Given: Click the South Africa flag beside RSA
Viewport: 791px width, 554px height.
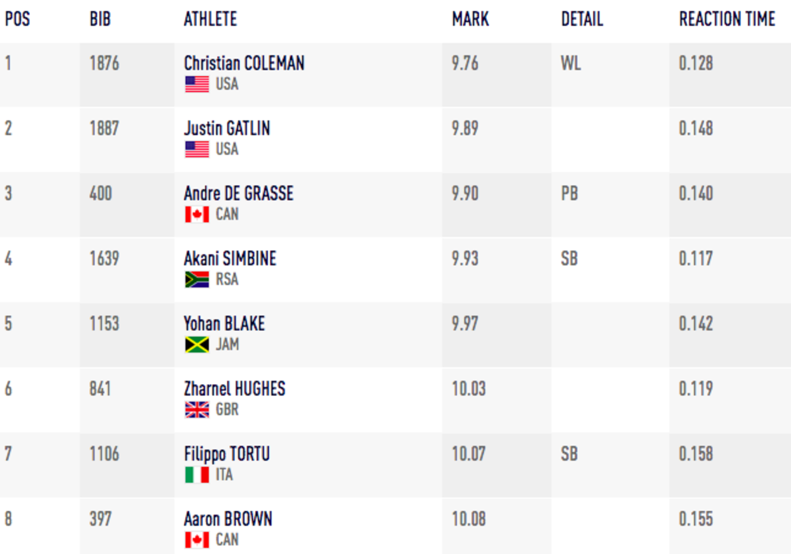Looking at the screenshot, I should [197, 279].
